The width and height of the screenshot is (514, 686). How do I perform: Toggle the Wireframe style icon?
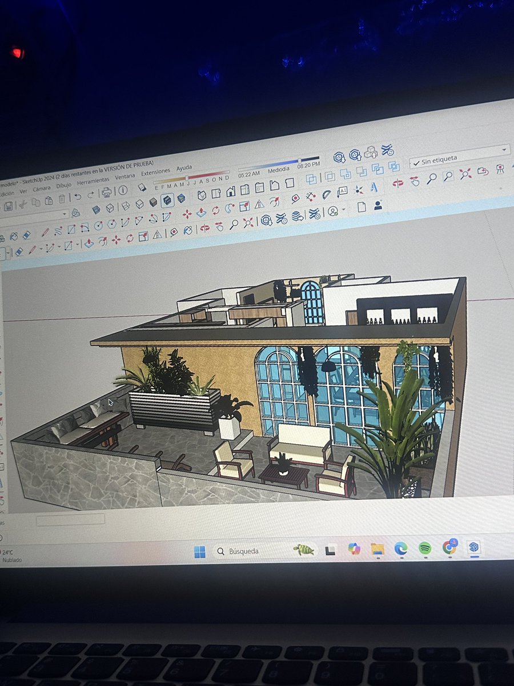(126, 206)
